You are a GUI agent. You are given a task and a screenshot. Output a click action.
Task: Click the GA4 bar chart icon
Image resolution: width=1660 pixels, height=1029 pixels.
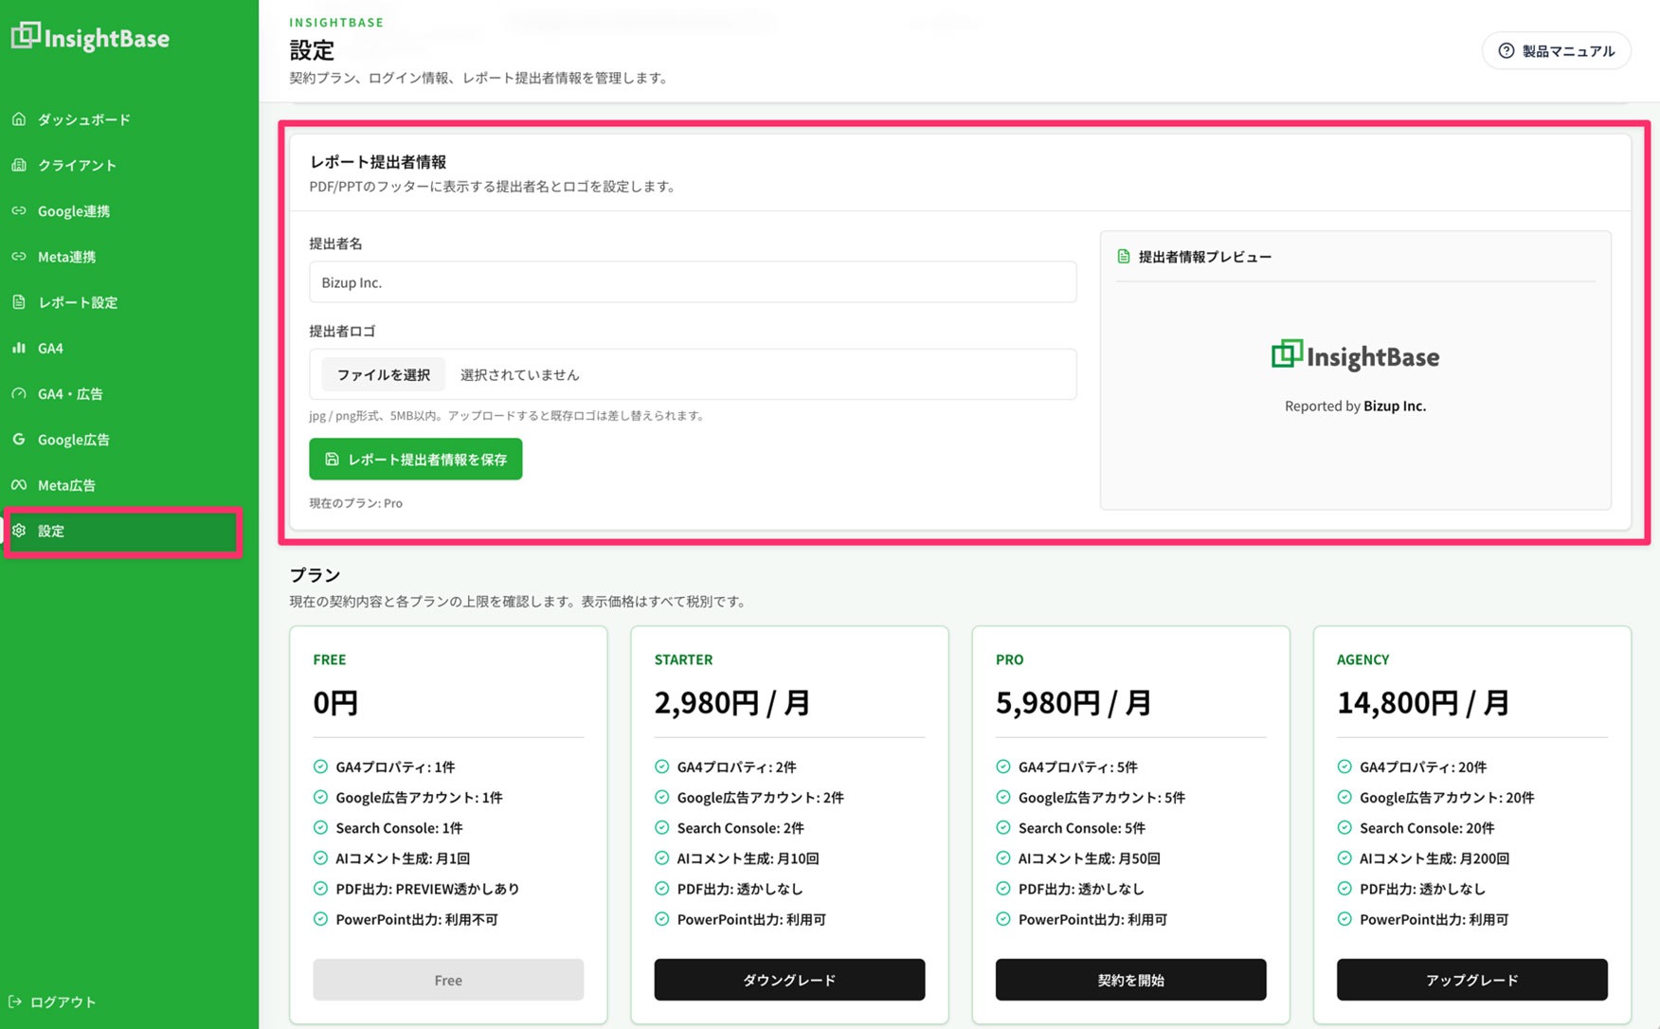(19, 348)
